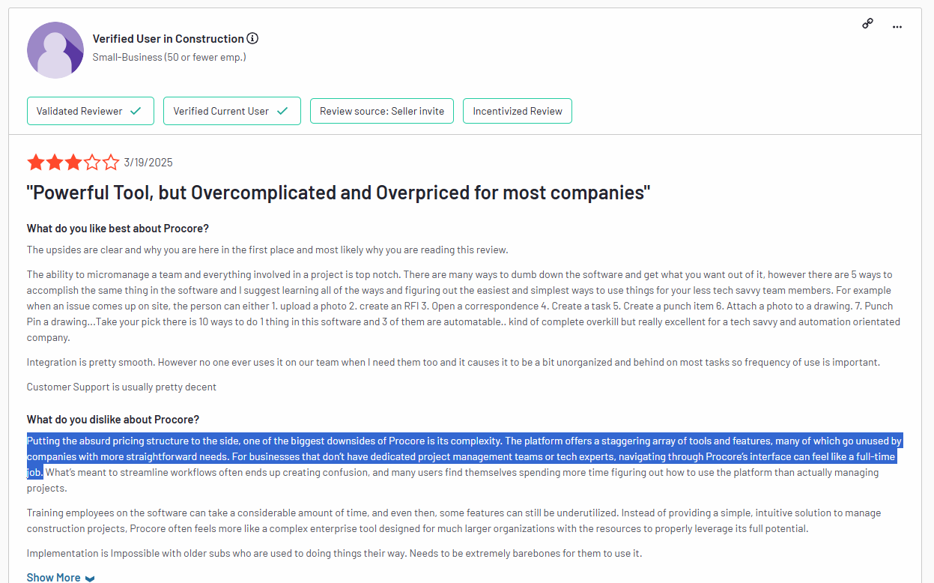Click Small-Business (50 or fewer emp.) text
934x583 pixels.
point(169,57)
